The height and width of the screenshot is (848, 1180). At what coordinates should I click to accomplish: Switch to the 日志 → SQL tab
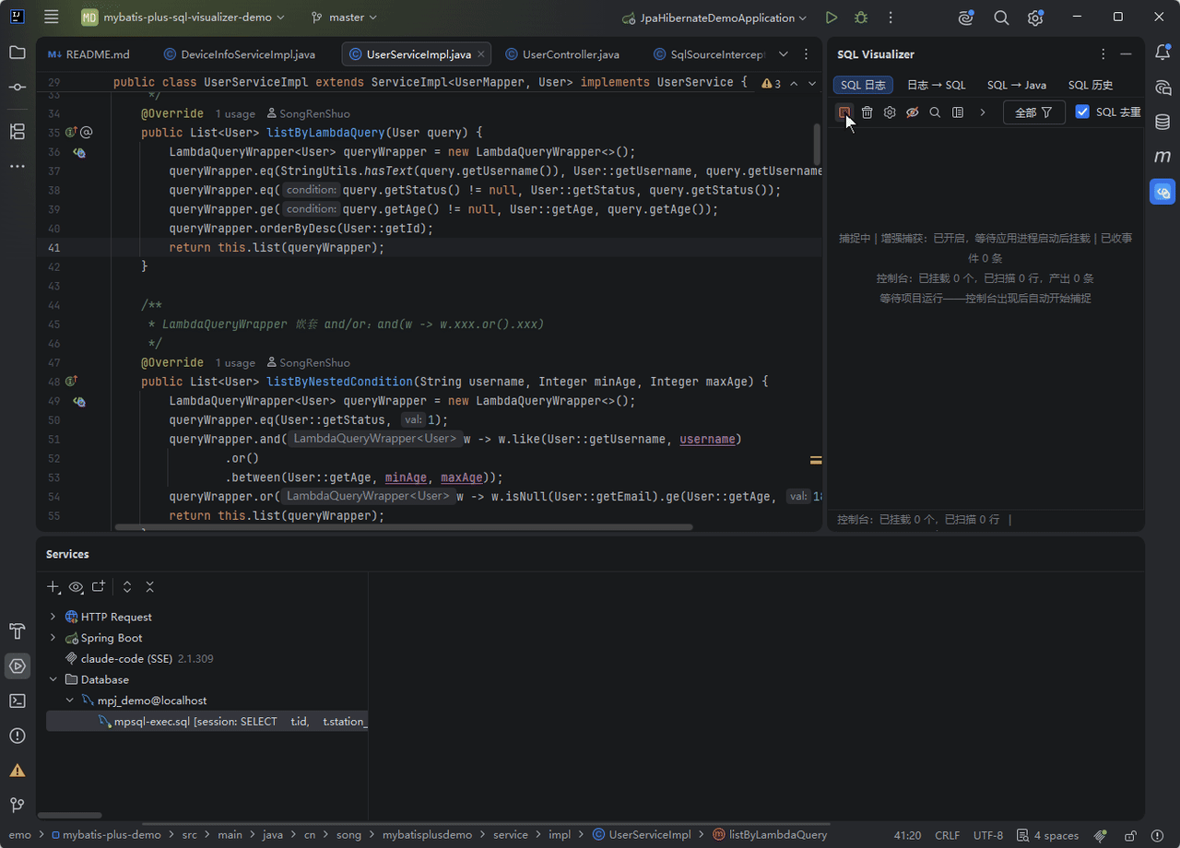tap(936, 85)
